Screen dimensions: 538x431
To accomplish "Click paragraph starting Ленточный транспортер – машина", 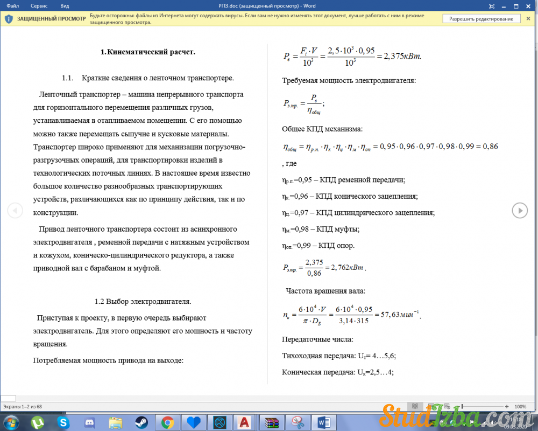I will pos(141,154).
